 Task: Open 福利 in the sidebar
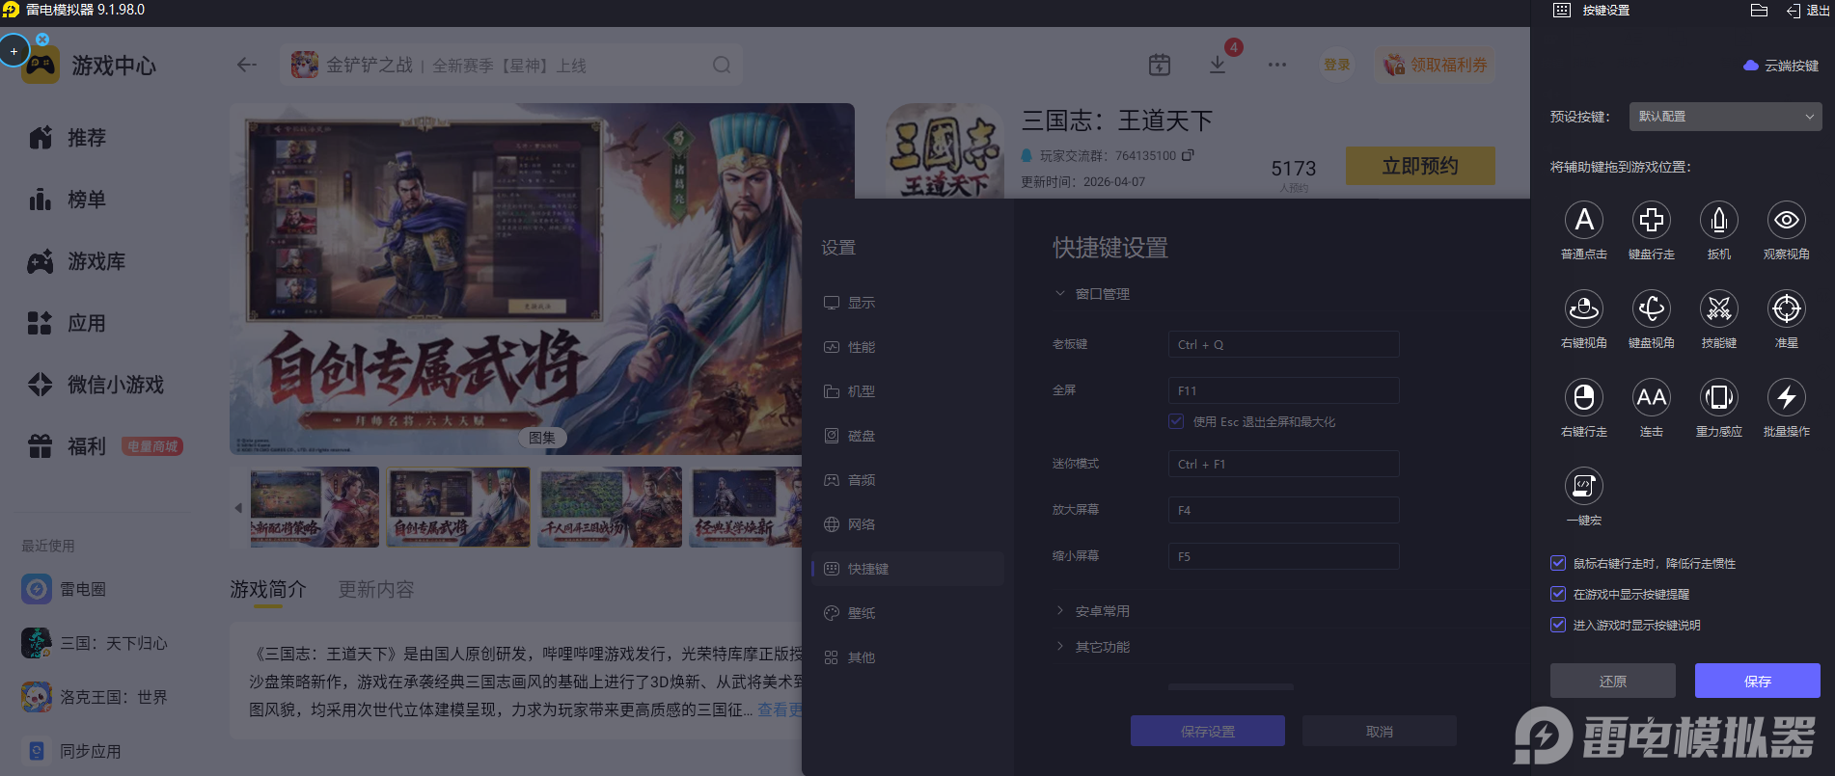tap(67, 446)
